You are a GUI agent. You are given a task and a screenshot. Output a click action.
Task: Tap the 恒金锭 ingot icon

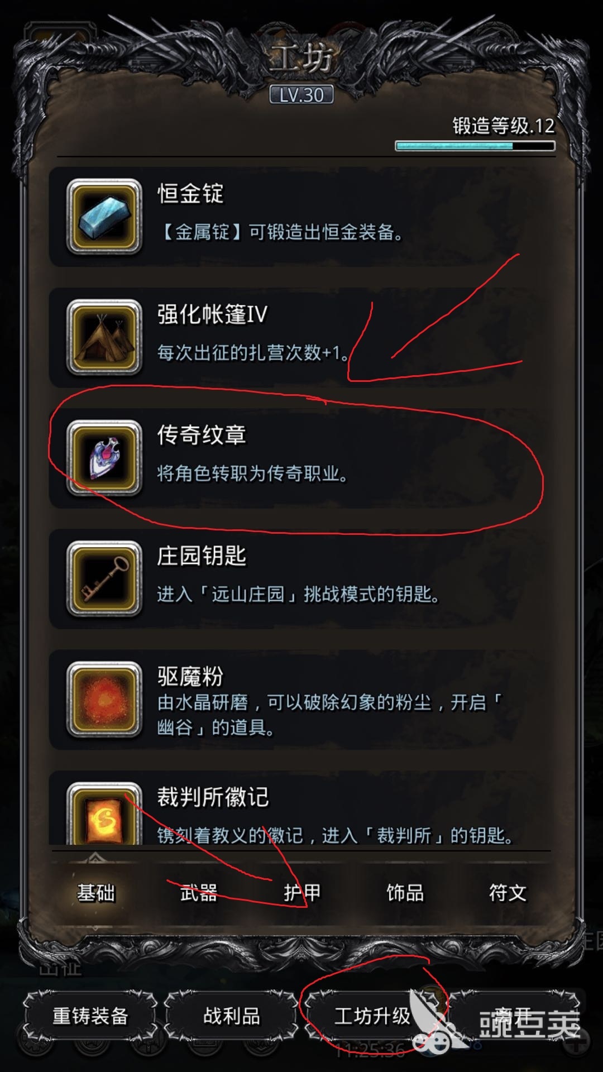[104, 216]
